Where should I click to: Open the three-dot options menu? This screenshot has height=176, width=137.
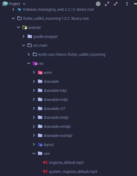127,4
